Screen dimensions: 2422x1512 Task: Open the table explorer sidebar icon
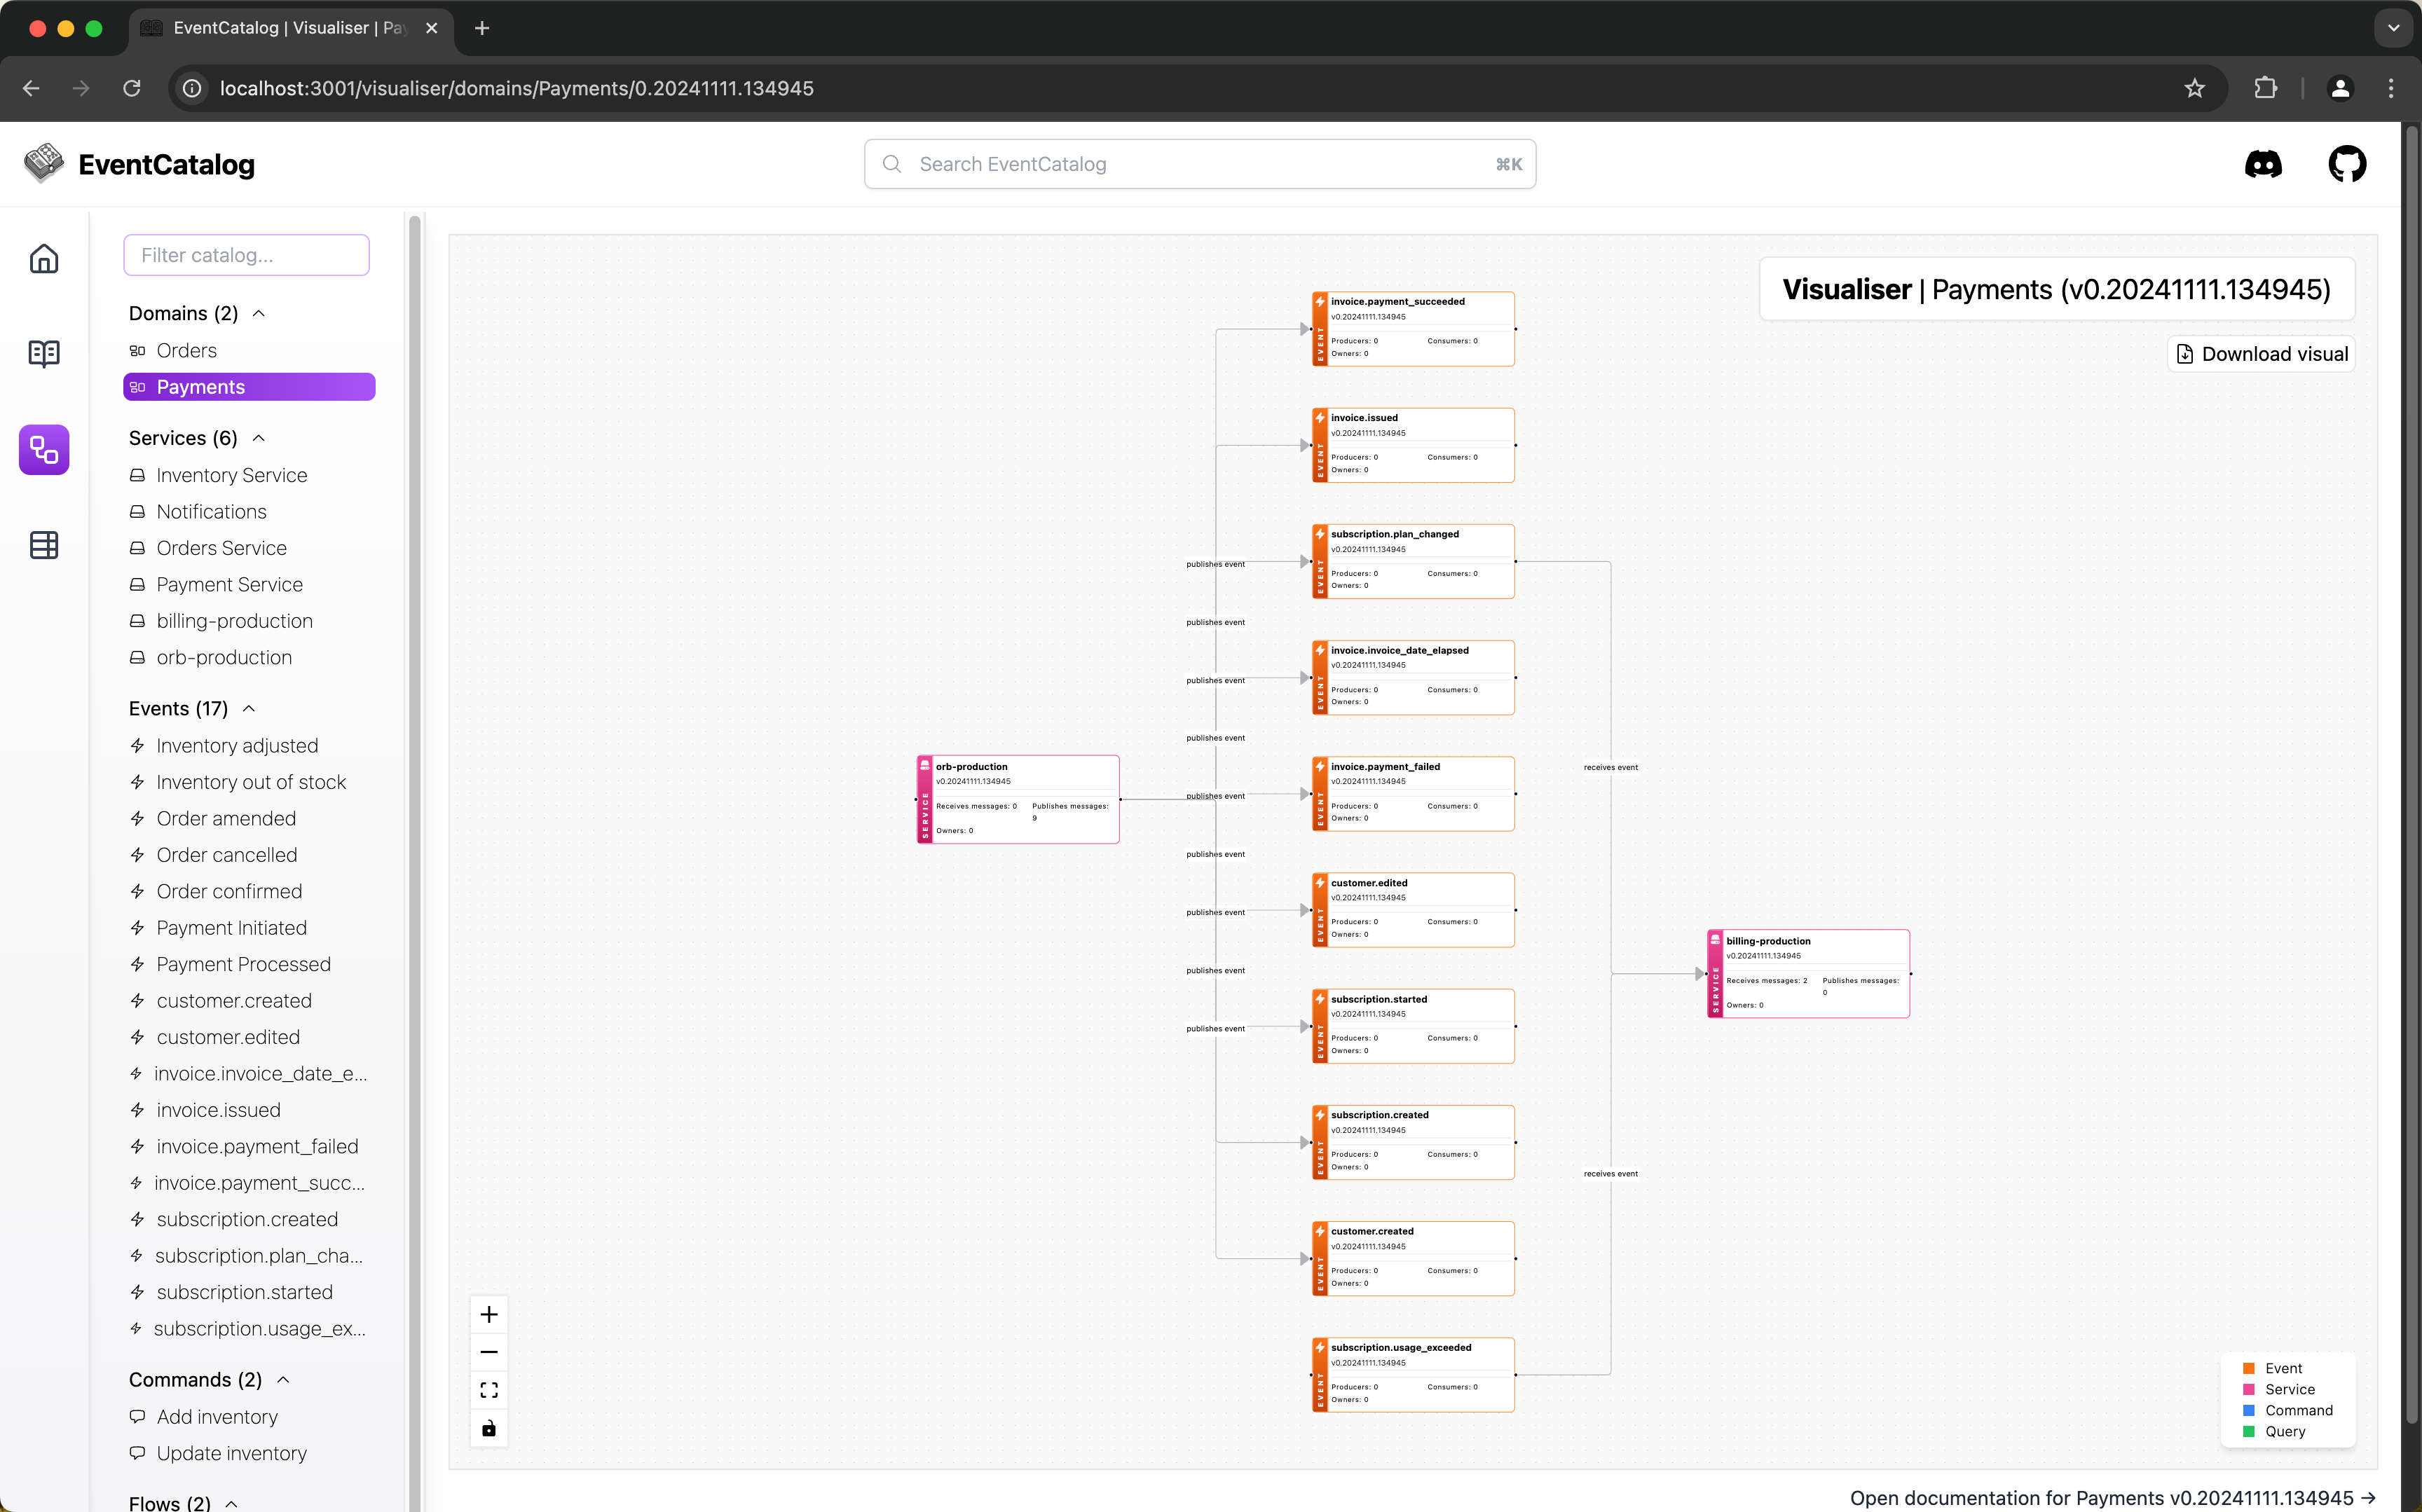44,545
